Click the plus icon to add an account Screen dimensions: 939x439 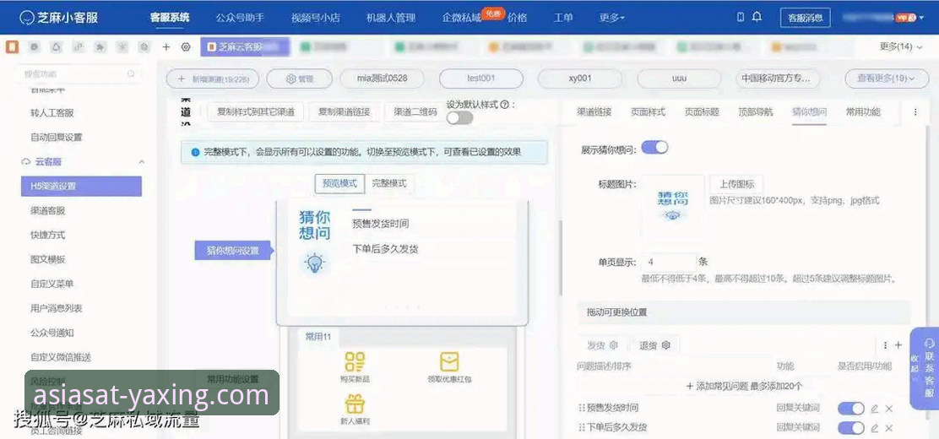point(166,46)
